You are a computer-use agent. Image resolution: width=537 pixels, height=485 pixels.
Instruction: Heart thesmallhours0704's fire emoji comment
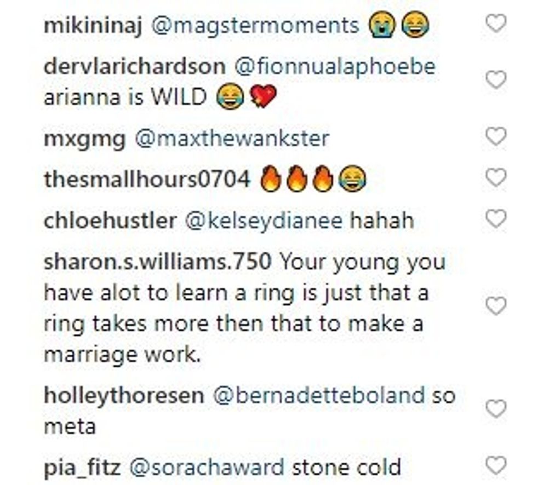coord(496,177)
